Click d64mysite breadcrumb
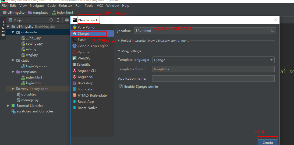The width and height of the screenshot is (294, 145). coord(14,13)
